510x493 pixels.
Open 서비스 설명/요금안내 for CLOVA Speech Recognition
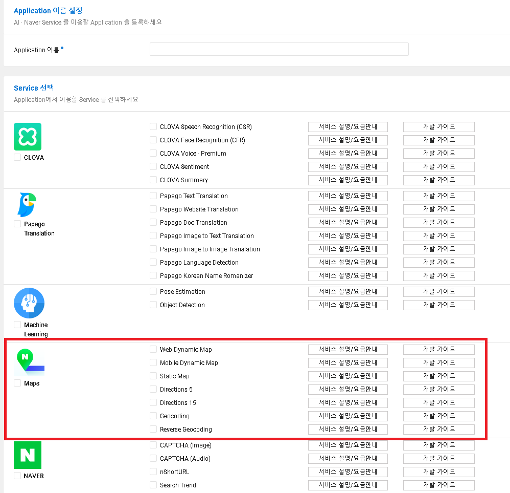tap(347, 127)
